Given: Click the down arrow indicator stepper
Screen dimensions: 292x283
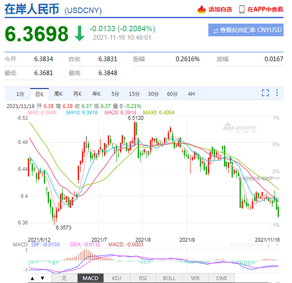Looking at the screenshot, I should point(42,278).
